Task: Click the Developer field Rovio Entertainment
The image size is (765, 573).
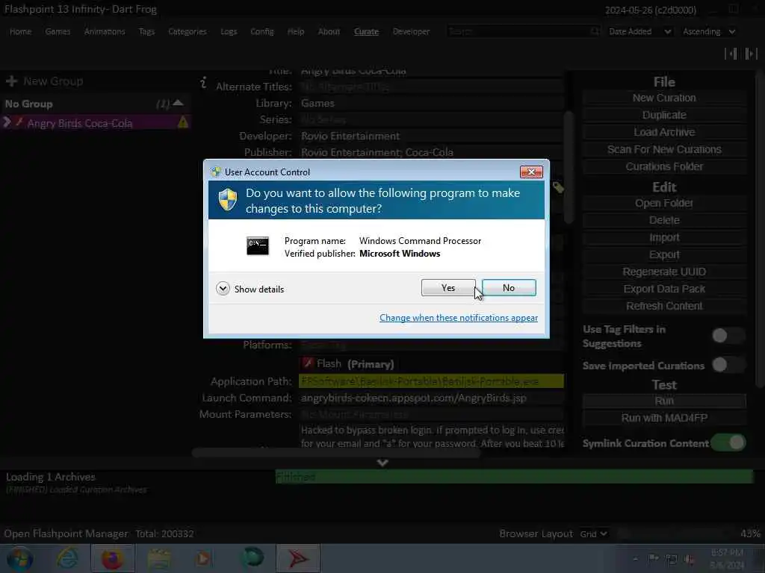Action: (431, 136)
